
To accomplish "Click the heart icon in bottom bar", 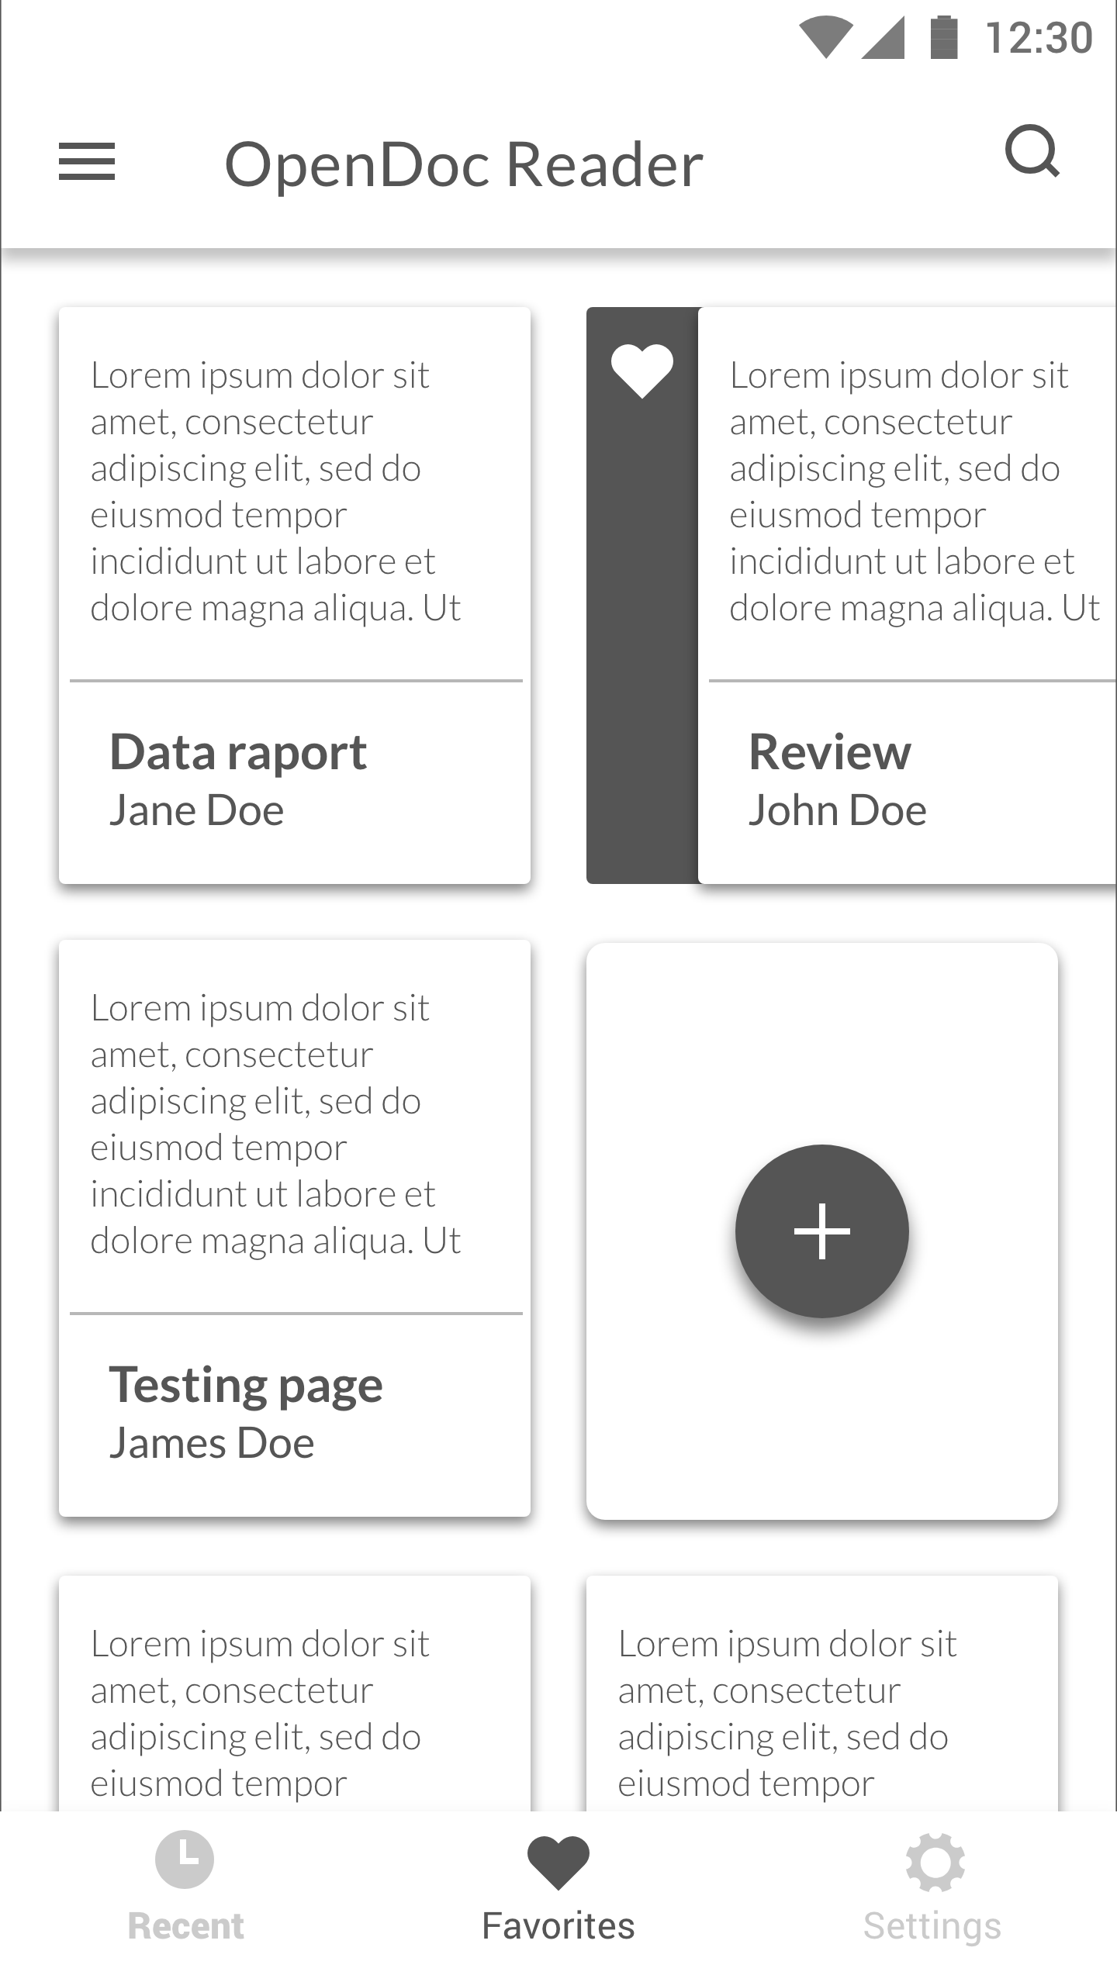I will [558, 1863].
